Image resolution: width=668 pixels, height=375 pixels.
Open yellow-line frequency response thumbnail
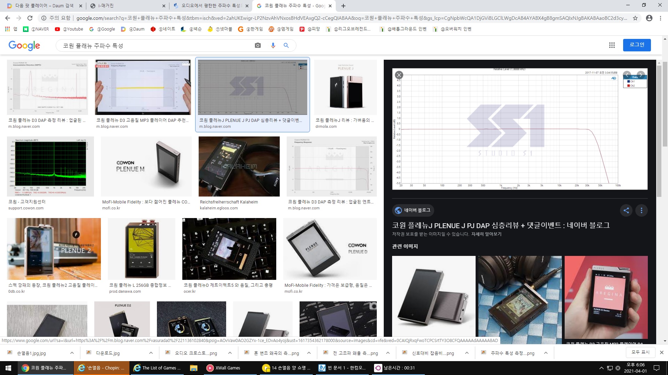(143, 87)
